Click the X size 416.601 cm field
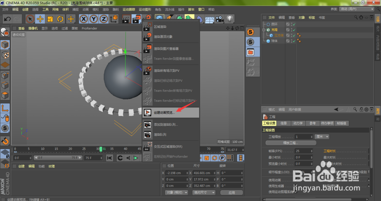The width and height of the screenshot is (381, 201). tap(204, 173)
